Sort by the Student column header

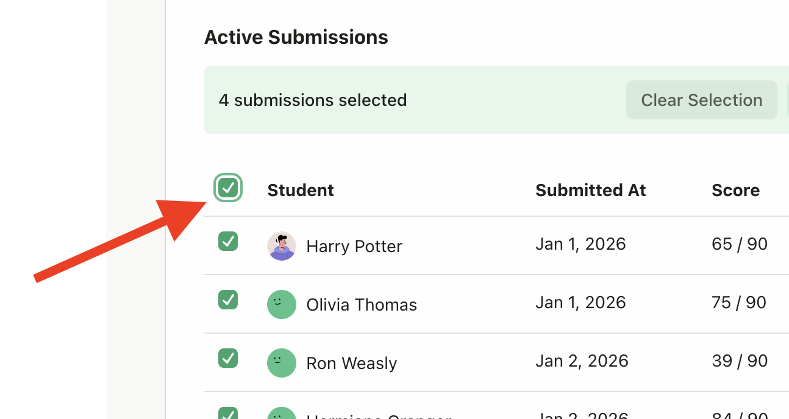tap(300, 190)
